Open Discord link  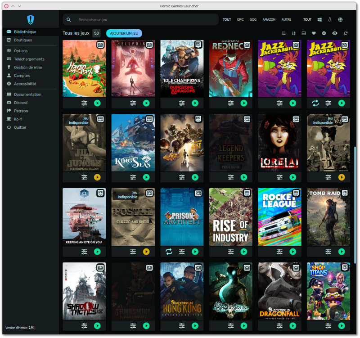tap(31, 103)
